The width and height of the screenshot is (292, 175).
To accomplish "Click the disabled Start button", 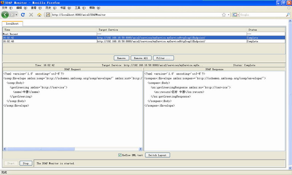I will [x=11, y=163].
